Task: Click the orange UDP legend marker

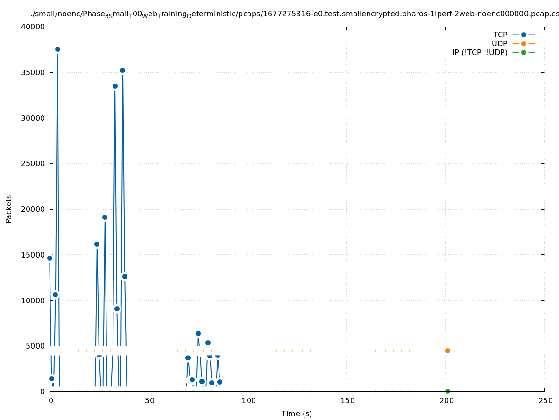Action: tap(524, 43)
